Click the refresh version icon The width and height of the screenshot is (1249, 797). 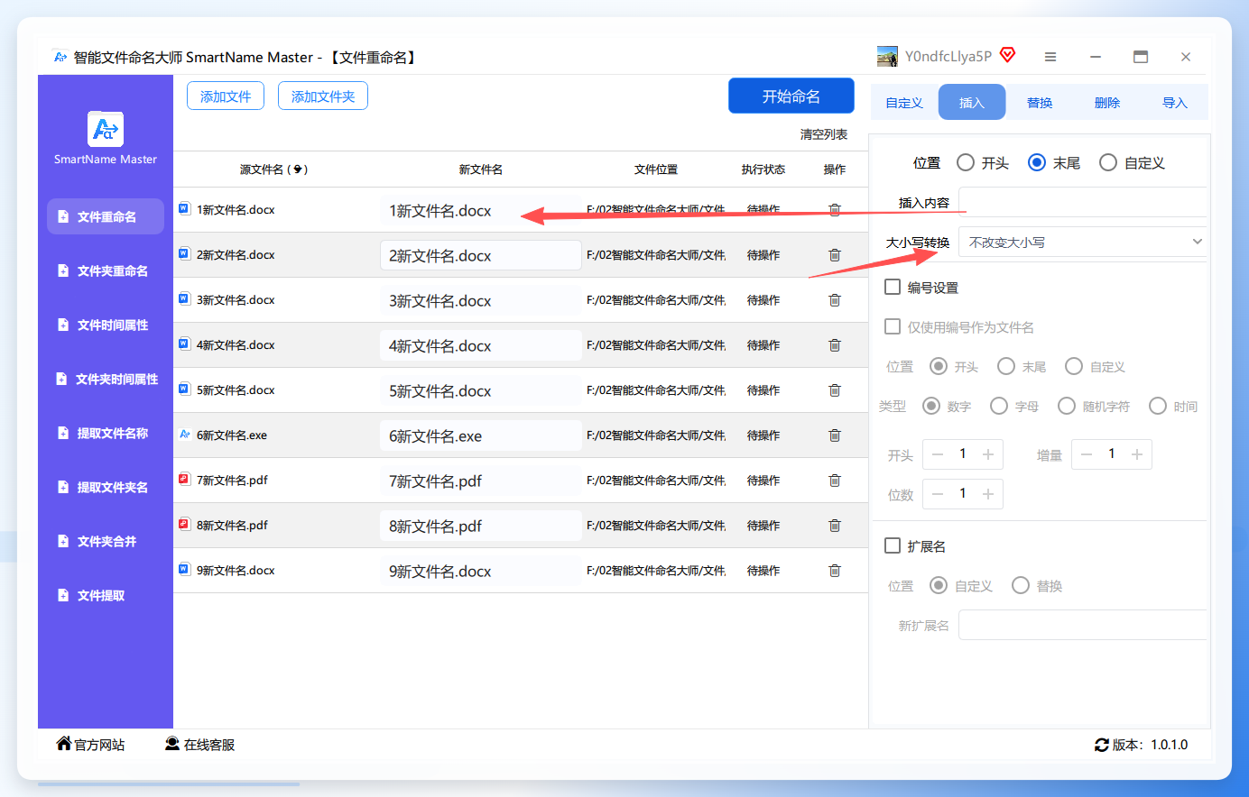tap(1102, 745)
